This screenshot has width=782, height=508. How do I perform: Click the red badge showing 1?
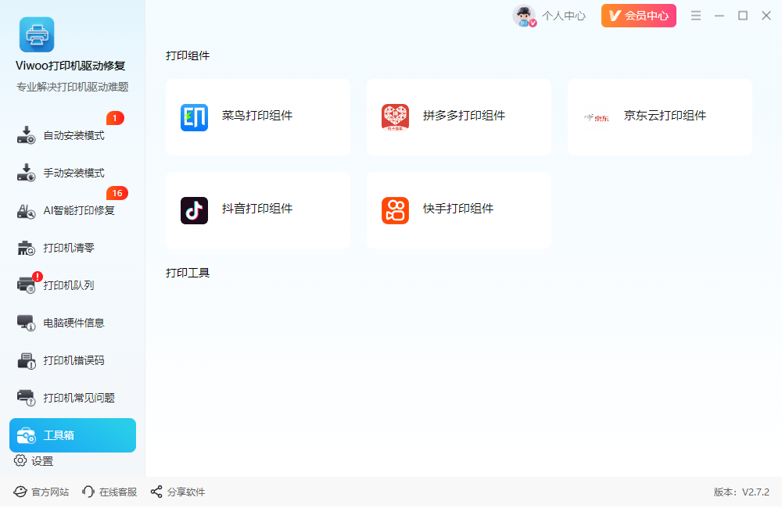115,118
